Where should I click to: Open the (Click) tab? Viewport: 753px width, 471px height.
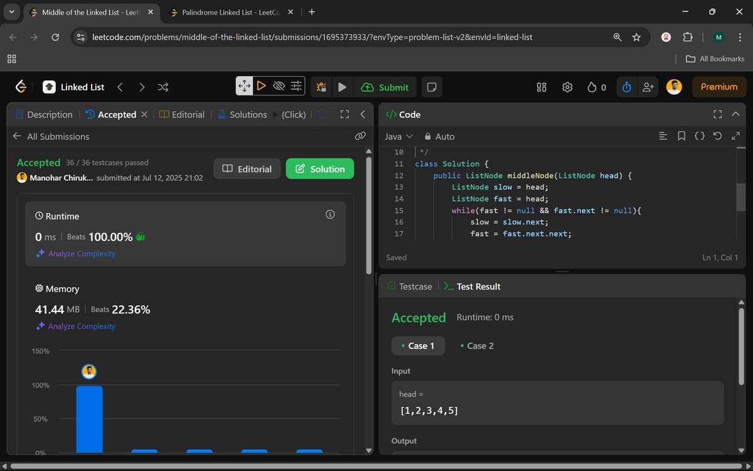289,114
